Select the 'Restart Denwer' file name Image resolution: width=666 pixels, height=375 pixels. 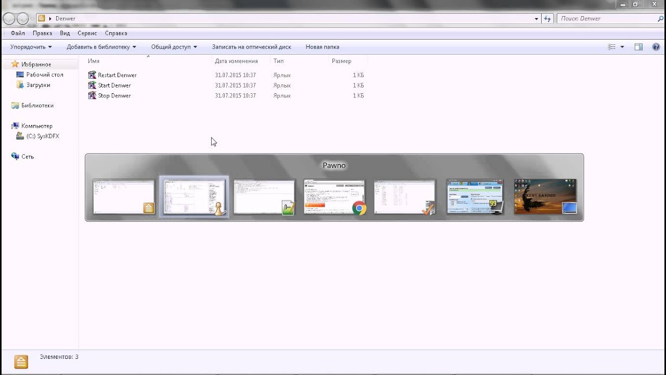point(117,75)
